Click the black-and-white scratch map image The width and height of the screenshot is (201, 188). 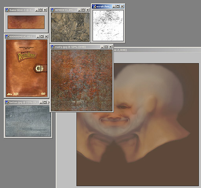pos(108,26)
